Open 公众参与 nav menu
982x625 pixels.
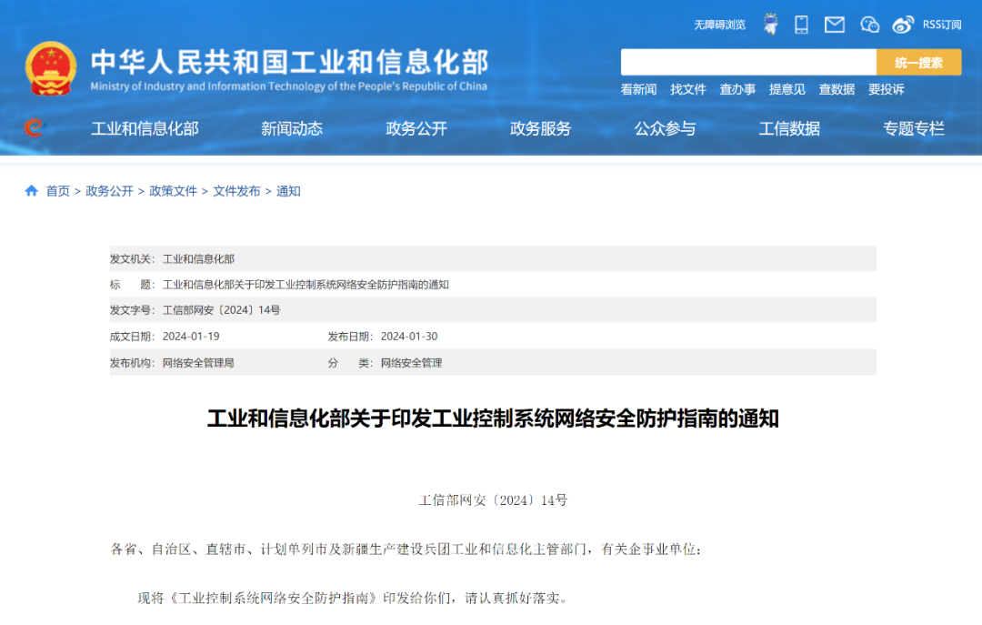pos(665,128)
